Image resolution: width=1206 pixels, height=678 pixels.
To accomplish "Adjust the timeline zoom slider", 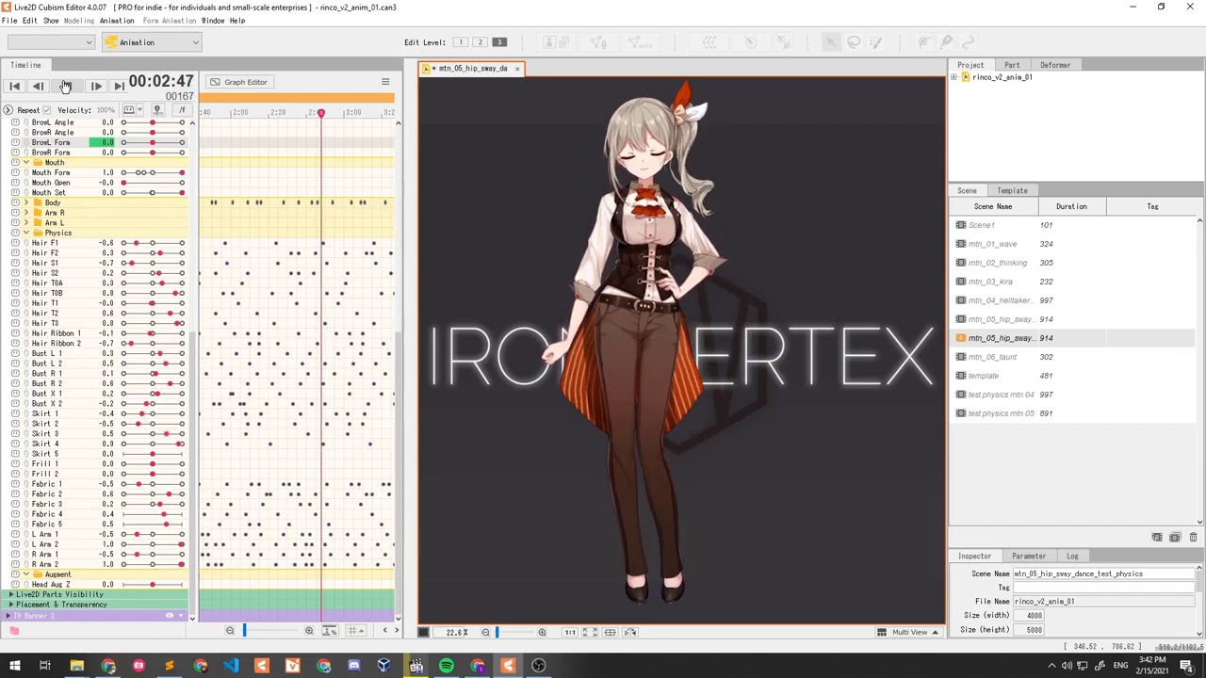I will (x=269, y=631).
